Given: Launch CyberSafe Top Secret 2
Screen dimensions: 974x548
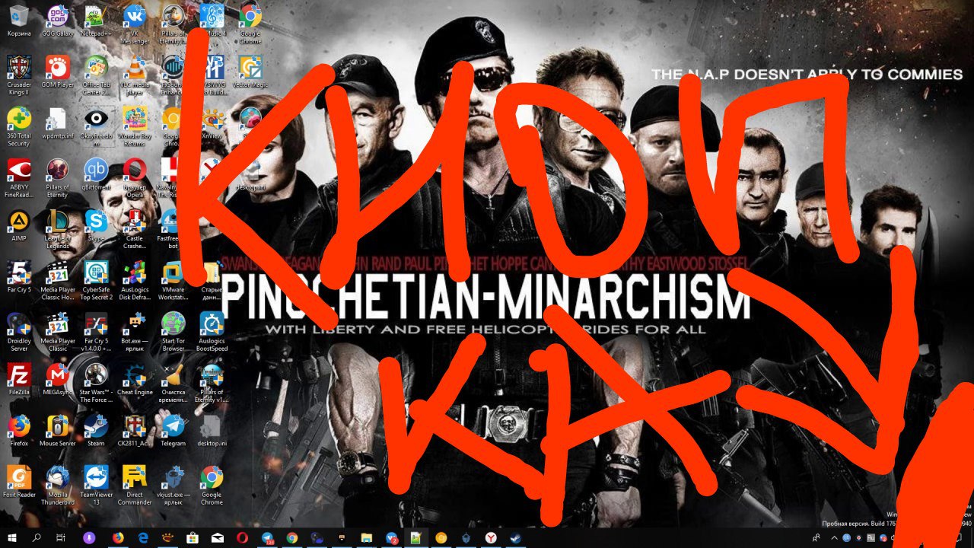Looking at the screenshot, I should (96, 282).
